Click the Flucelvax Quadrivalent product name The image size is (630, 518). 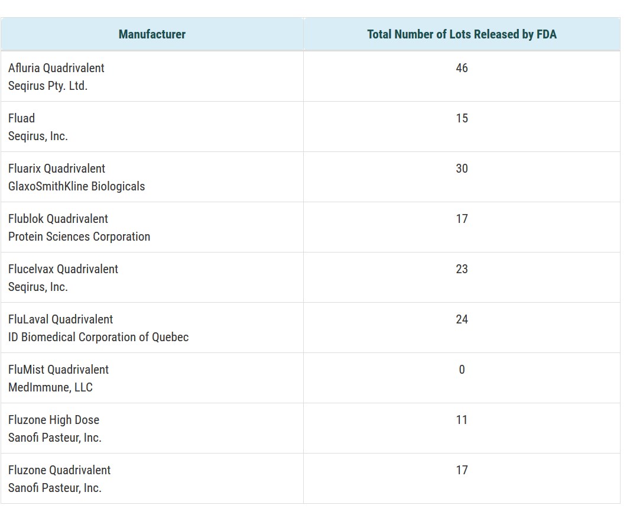(63, 269)
